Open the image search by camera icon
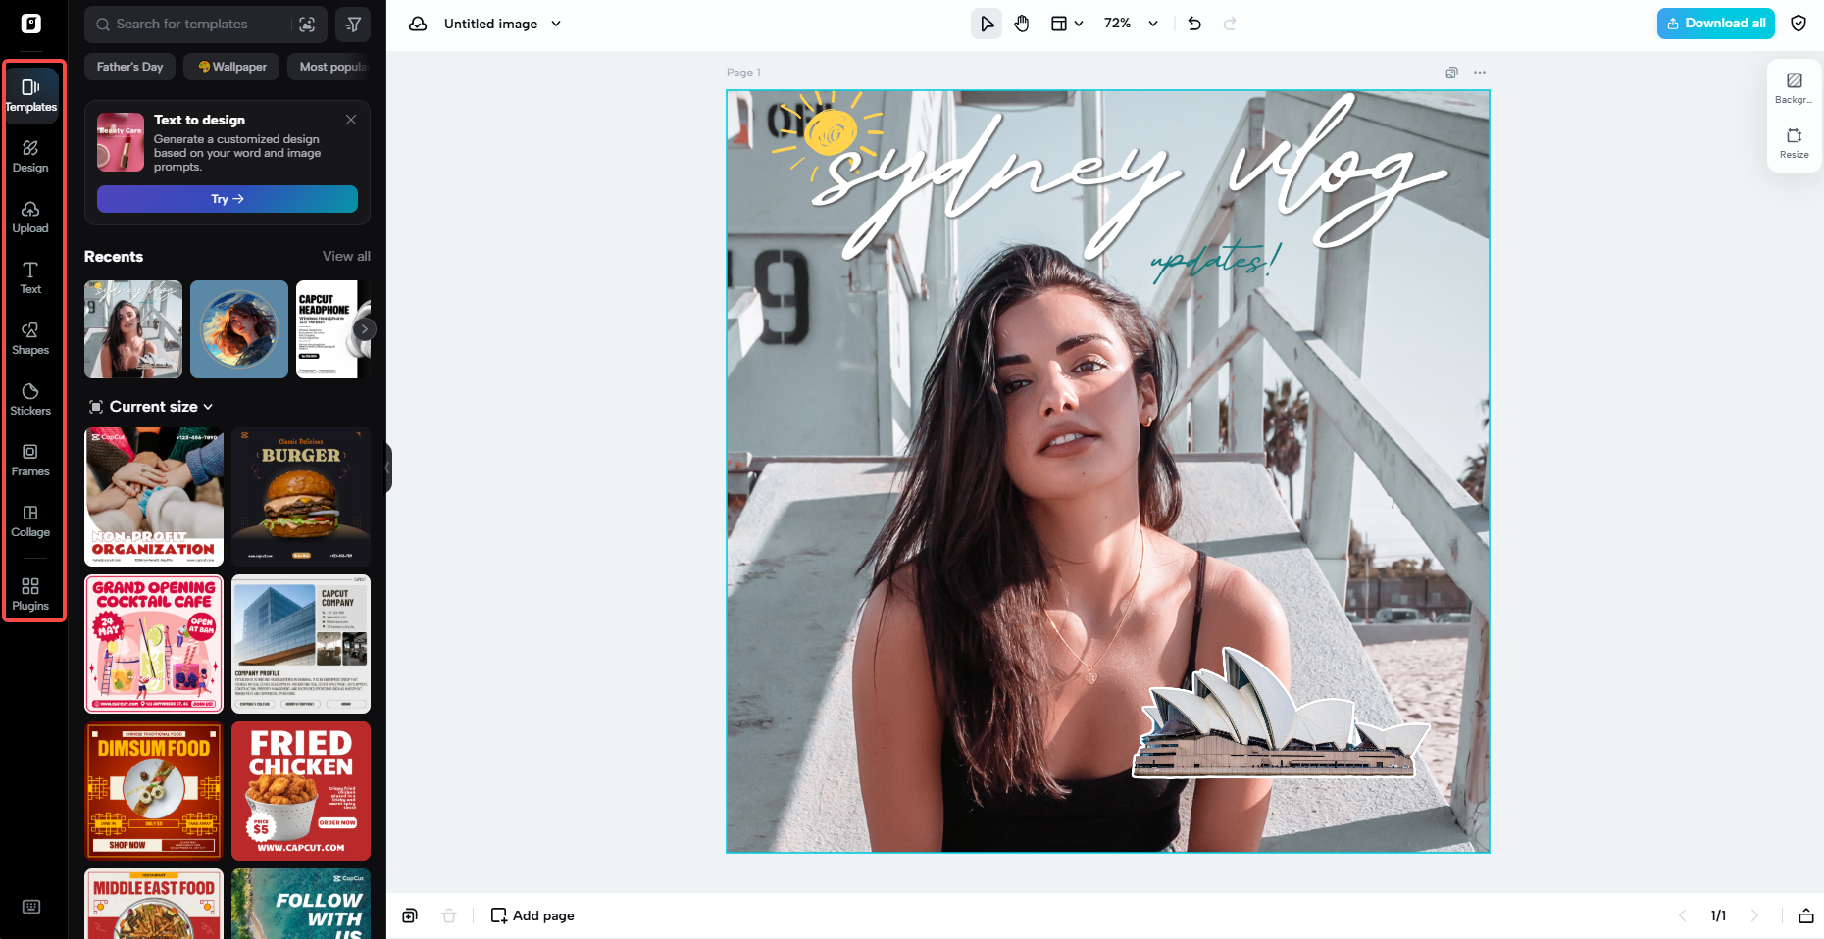The height and width of the screenshot is (939, 1824). 309,24
